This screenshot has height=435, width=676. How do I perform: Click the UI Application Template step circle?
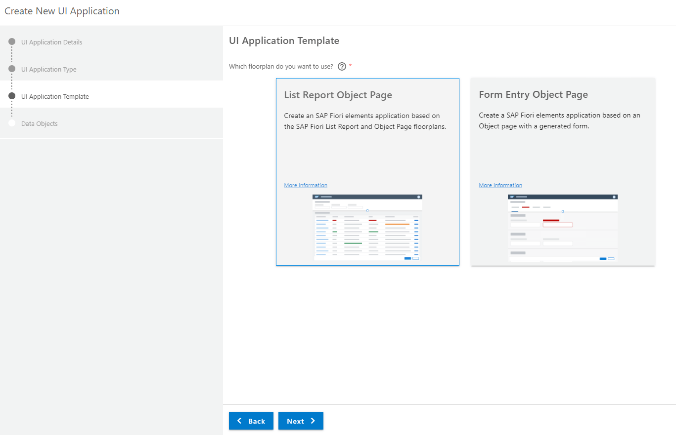click(12, 96)
